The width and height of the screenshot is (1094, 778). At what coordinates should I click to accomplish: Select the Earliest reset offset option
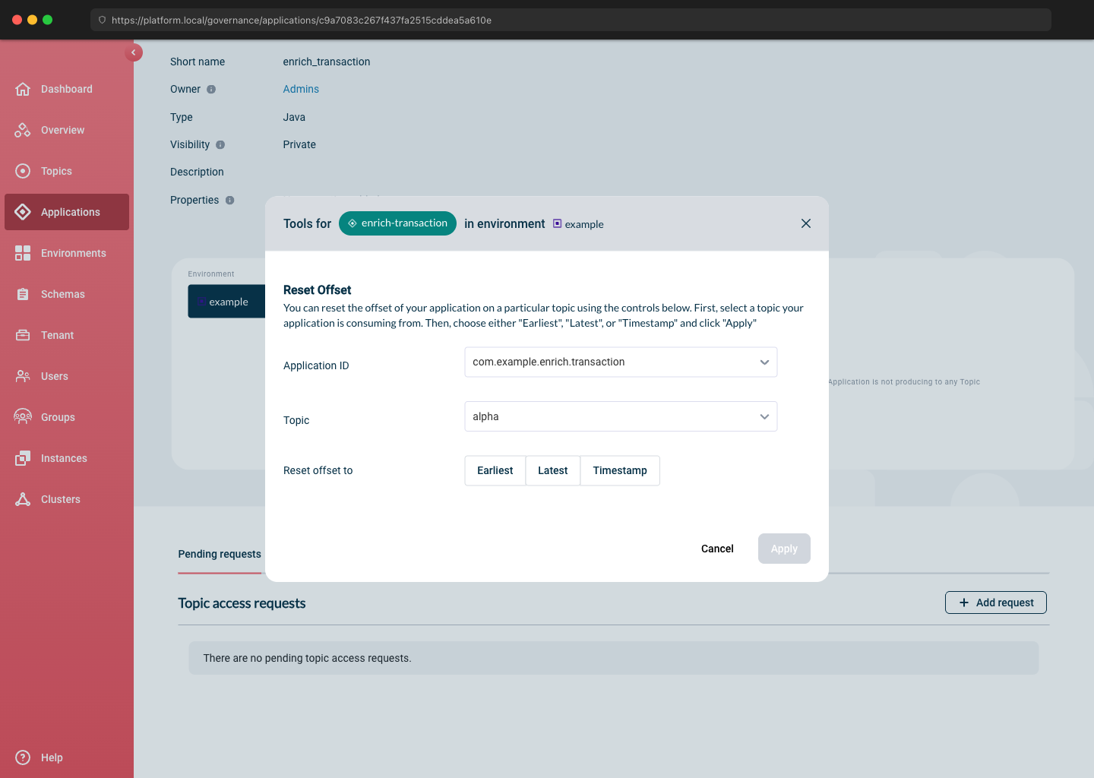click(x=495, y=470)
